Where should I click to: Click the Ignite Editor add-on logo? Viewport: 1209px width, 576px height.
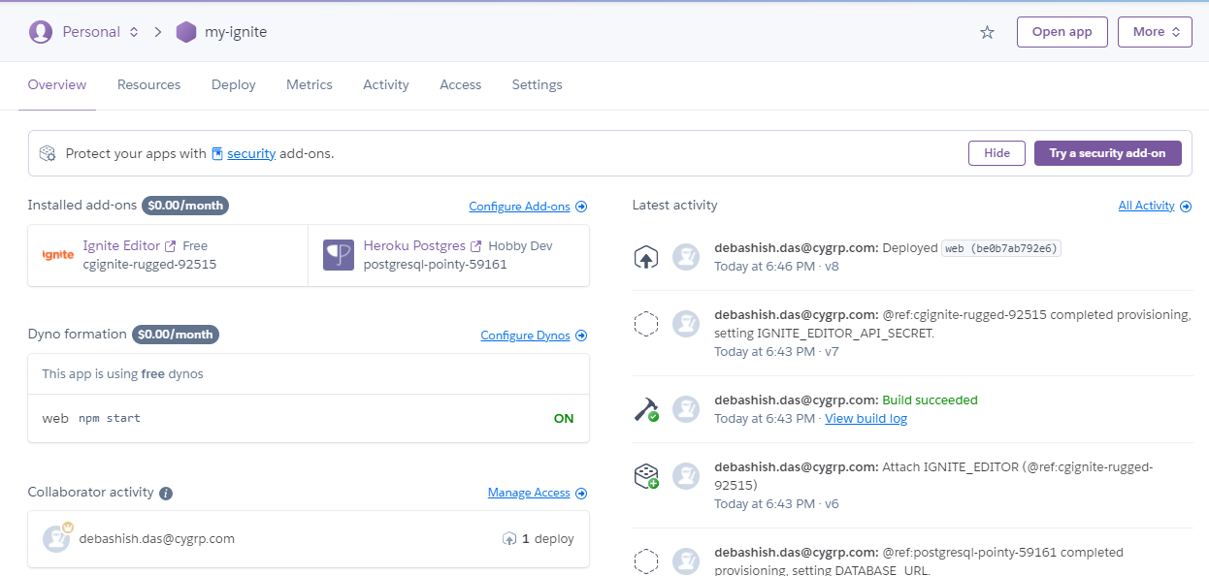click(58, 255)
